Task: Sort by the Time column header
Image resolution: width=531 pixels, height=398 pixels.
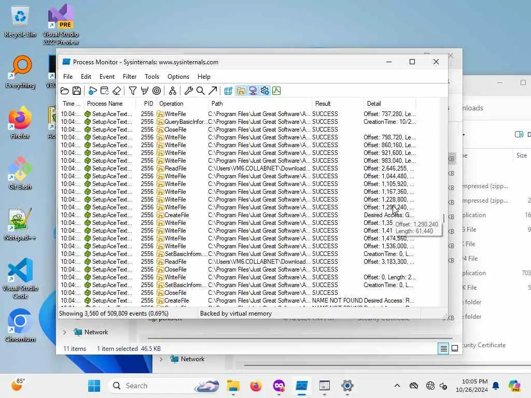Action: coord(72,104)
